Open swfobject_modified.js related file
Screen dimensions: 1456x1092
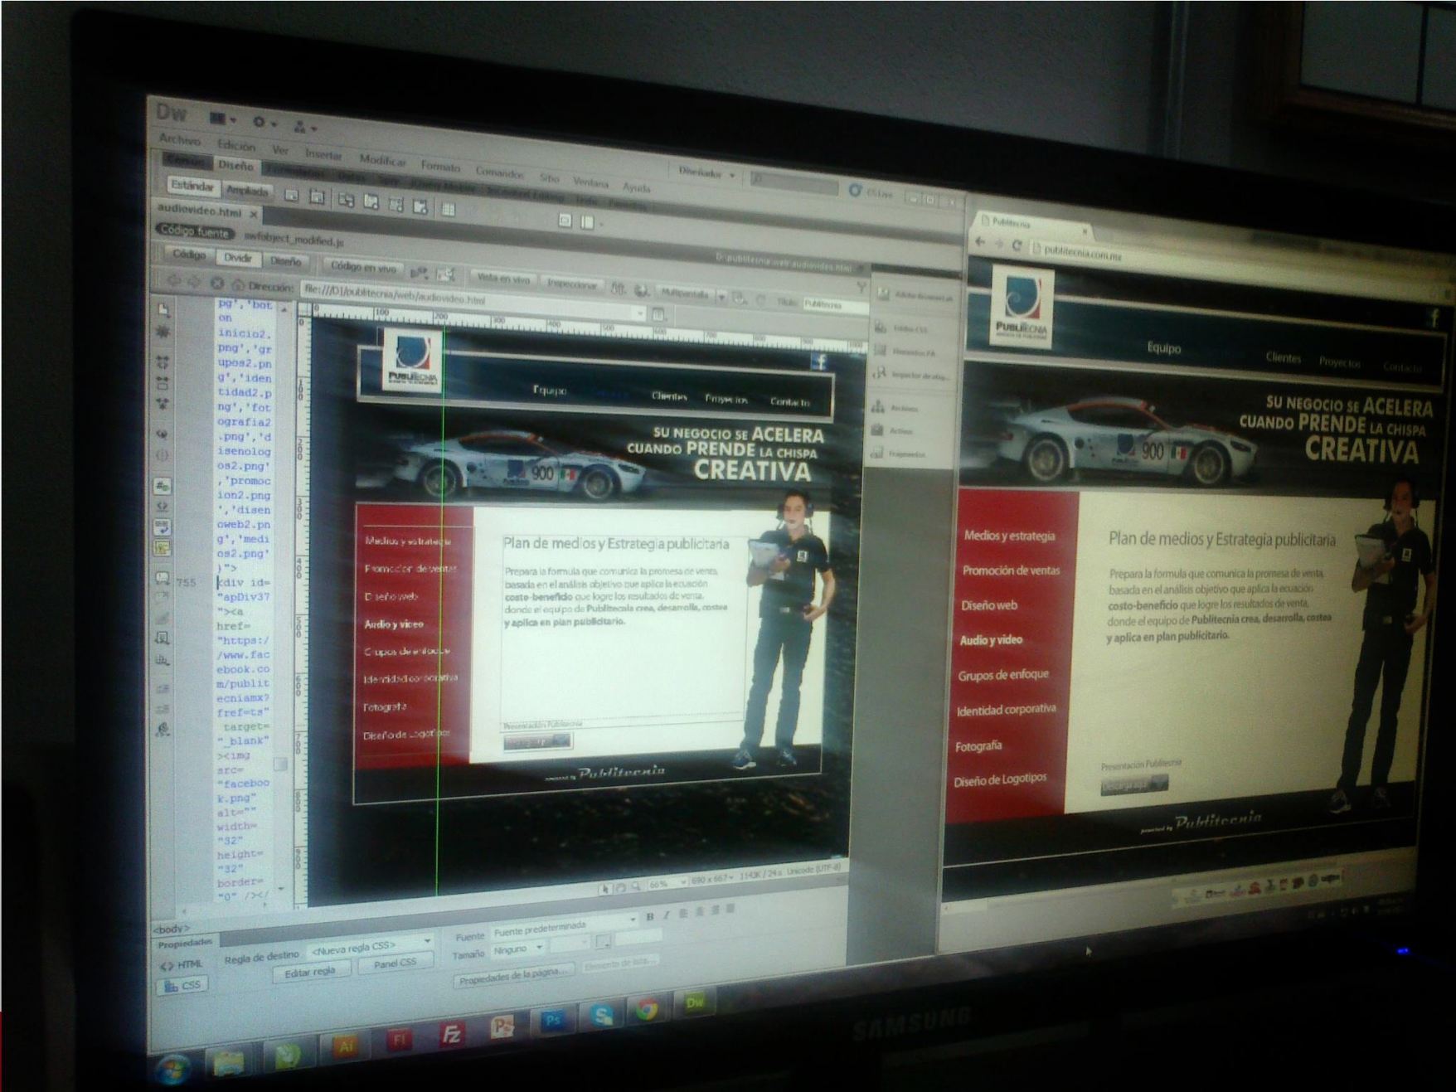[x=294, y=240]
